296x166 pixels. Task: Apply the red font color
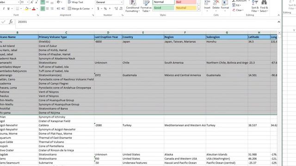pos(34,9)
